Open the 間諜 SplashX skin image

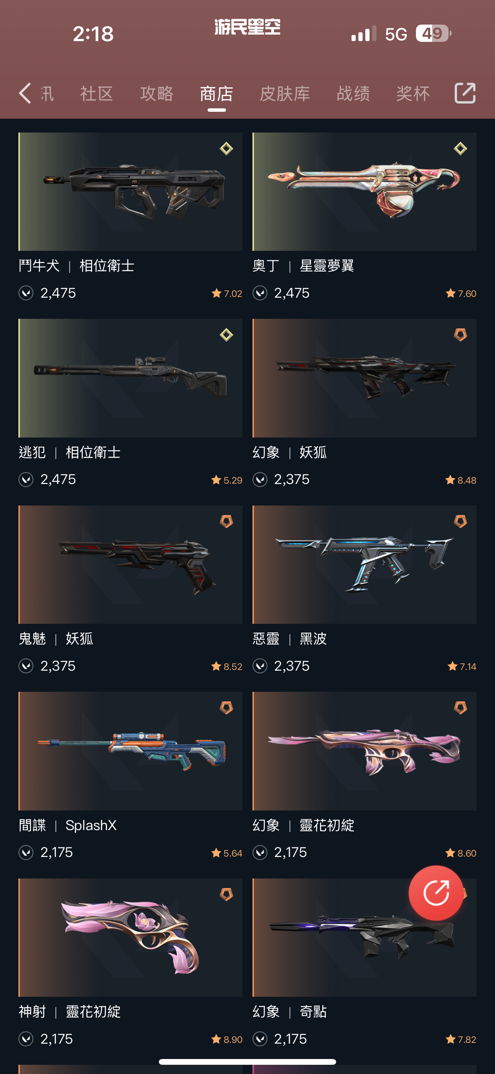pos(130,751)
